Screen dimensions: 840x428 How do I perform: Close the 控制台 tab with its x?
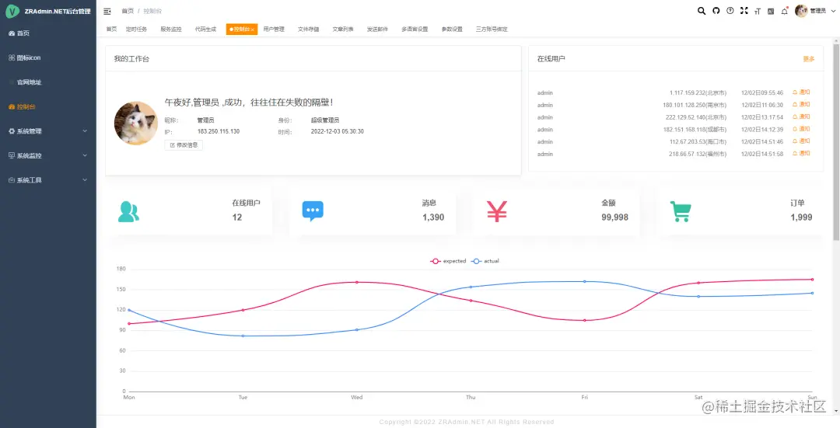[252, 30]
